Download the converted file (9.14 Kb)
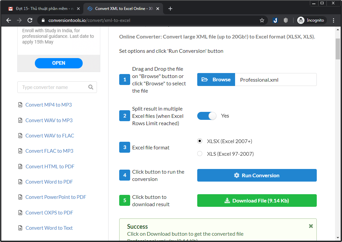 [257, 201]
